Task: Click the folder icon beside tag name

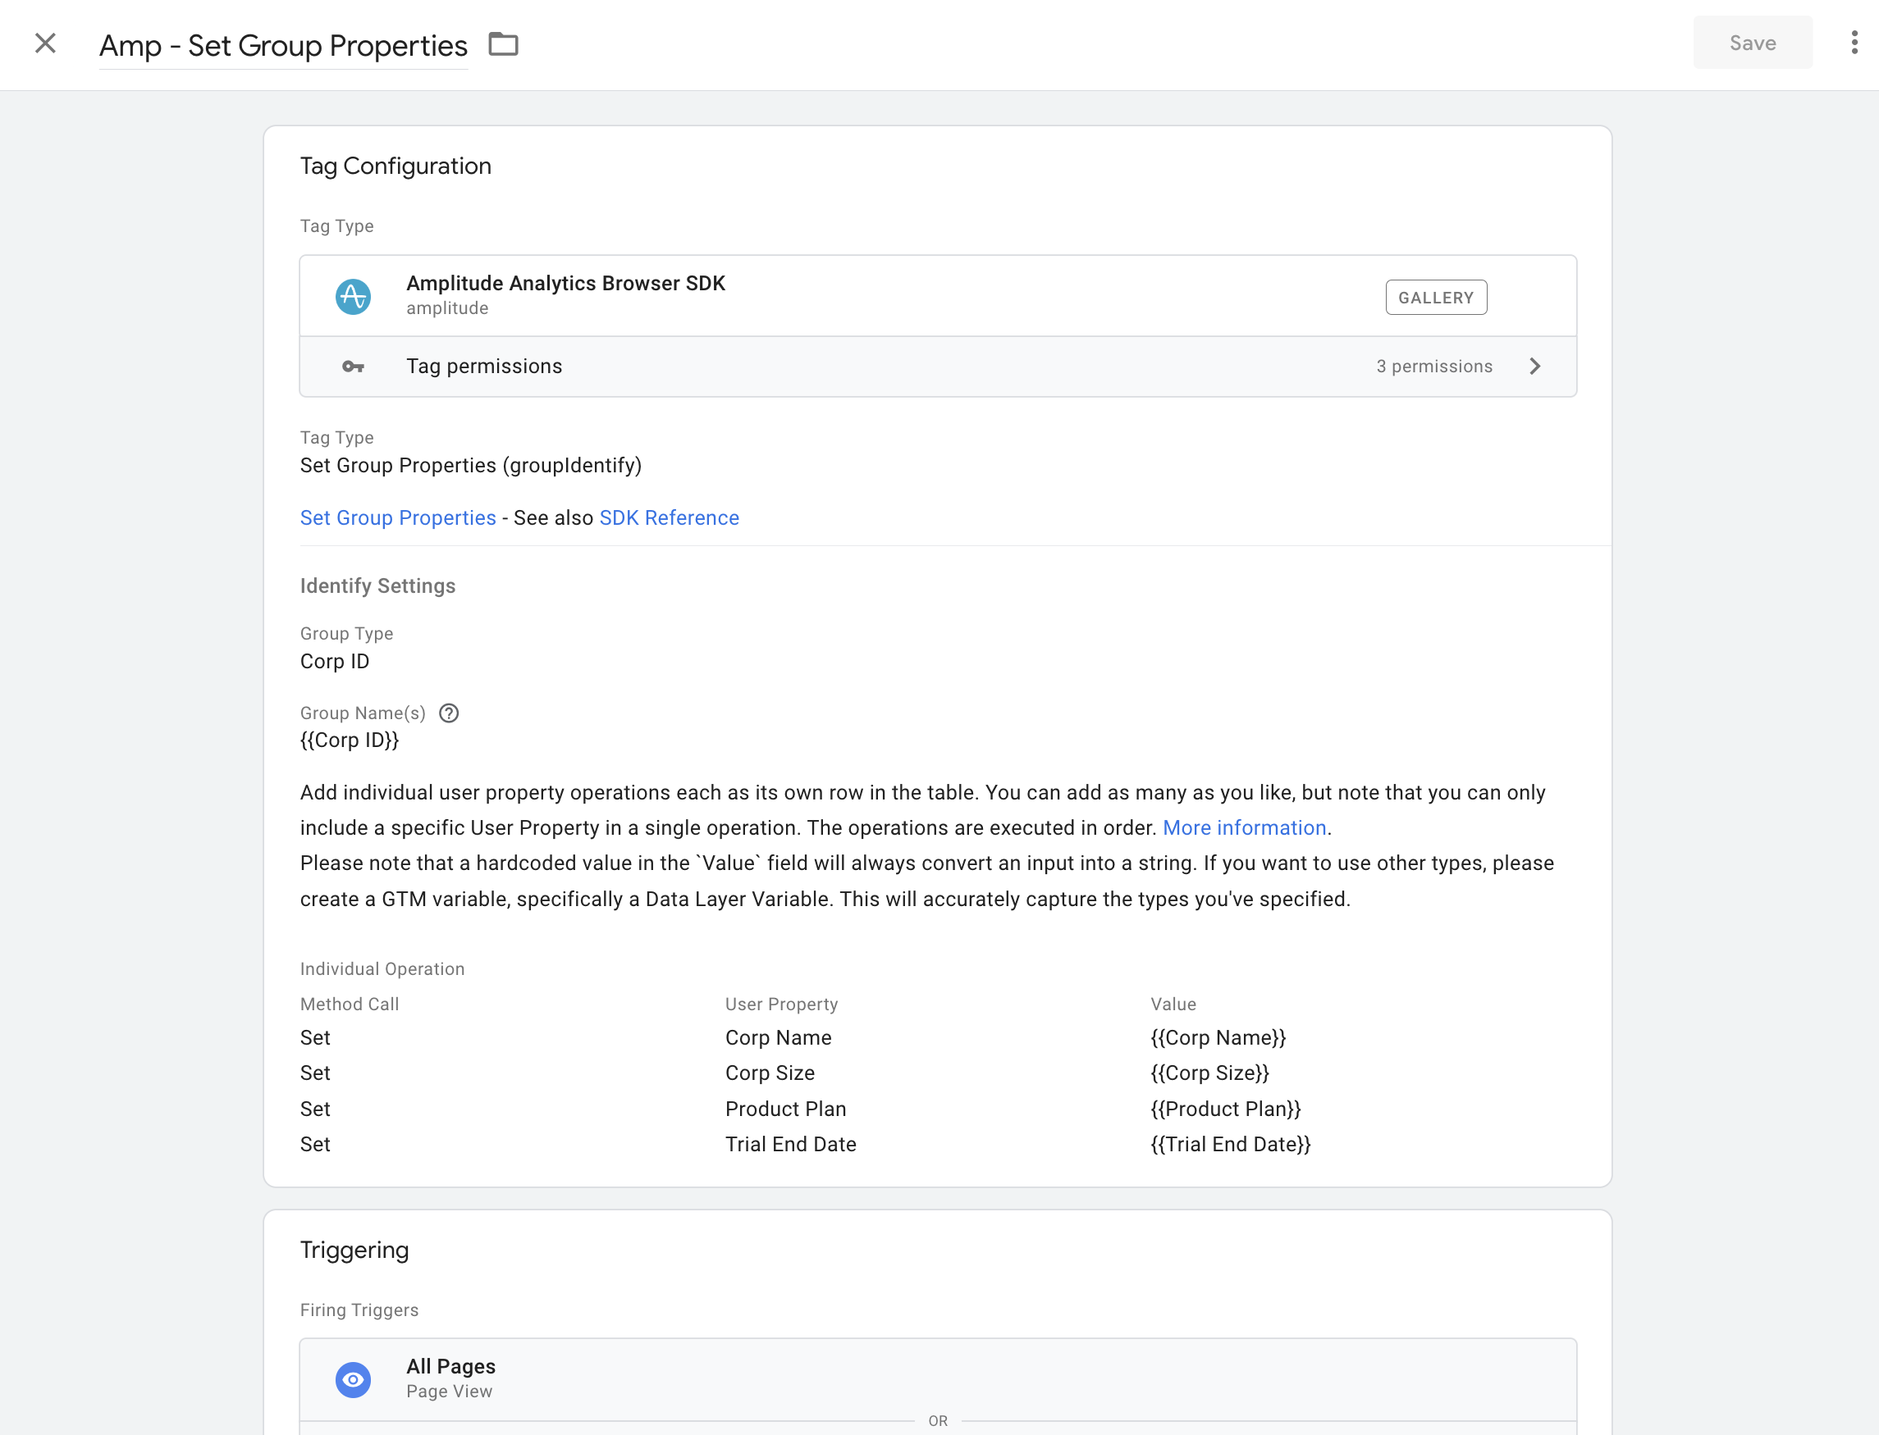Action: pyautogui.click(x=503, y=43)
